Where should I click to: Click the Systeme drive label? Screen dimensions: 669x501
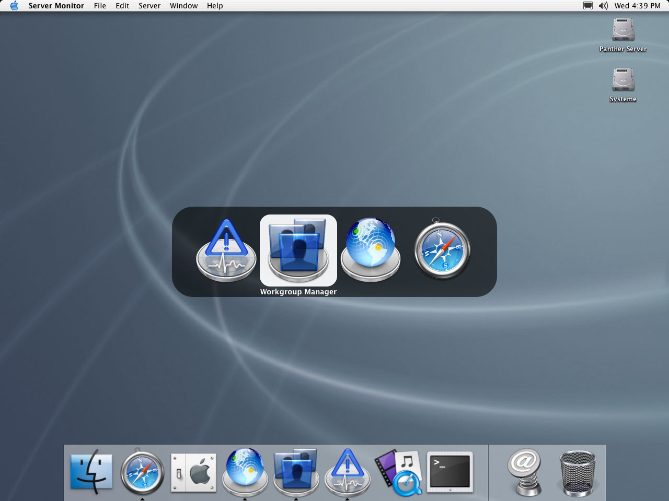(623, 99)
